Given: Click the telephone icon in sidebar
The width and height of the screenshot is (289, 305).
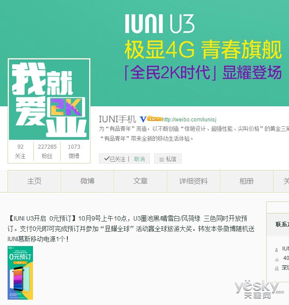Looking at the screenshot, I should pyautogui.click(x=277, y=259).
